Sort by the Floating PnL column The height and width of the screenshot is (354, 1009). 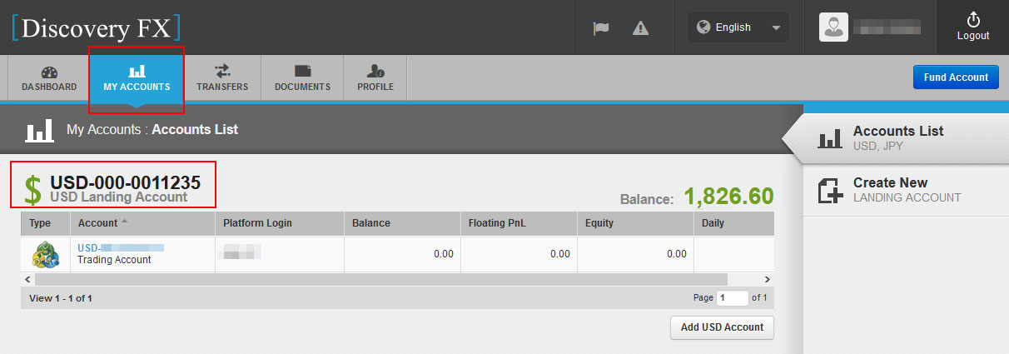[519, 223]
